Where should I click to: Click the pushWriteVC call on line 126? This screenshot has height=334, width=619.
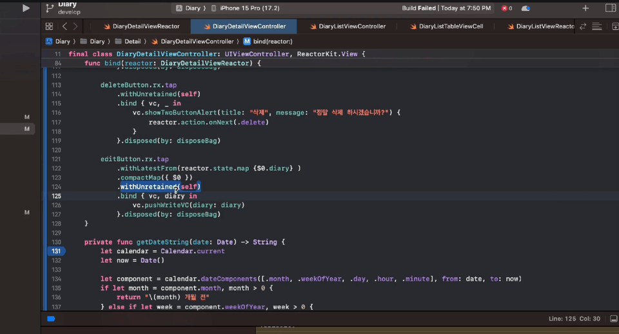click(x=166, y=205)
